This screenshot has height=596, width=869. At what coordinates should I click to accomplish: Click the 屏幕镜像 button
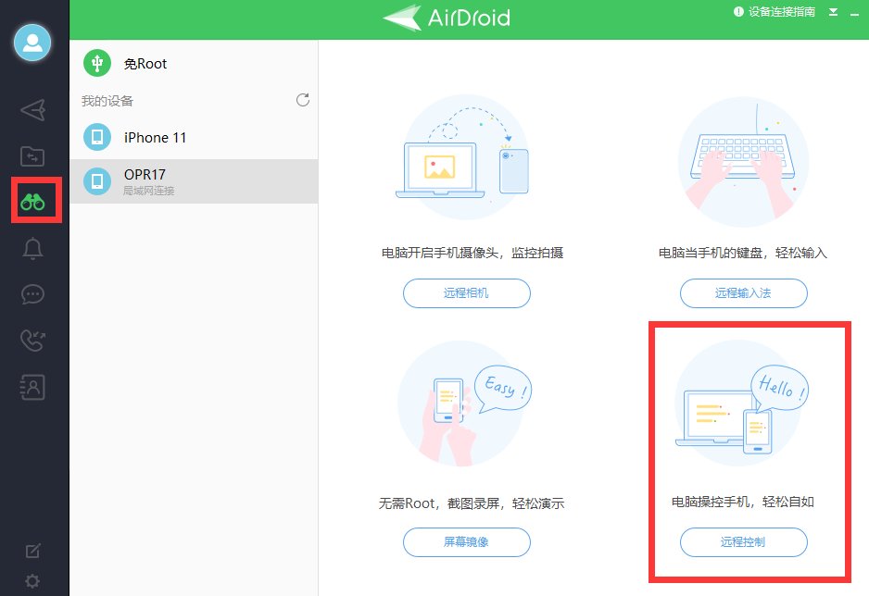pyautogui.click(x=466, y=542)
